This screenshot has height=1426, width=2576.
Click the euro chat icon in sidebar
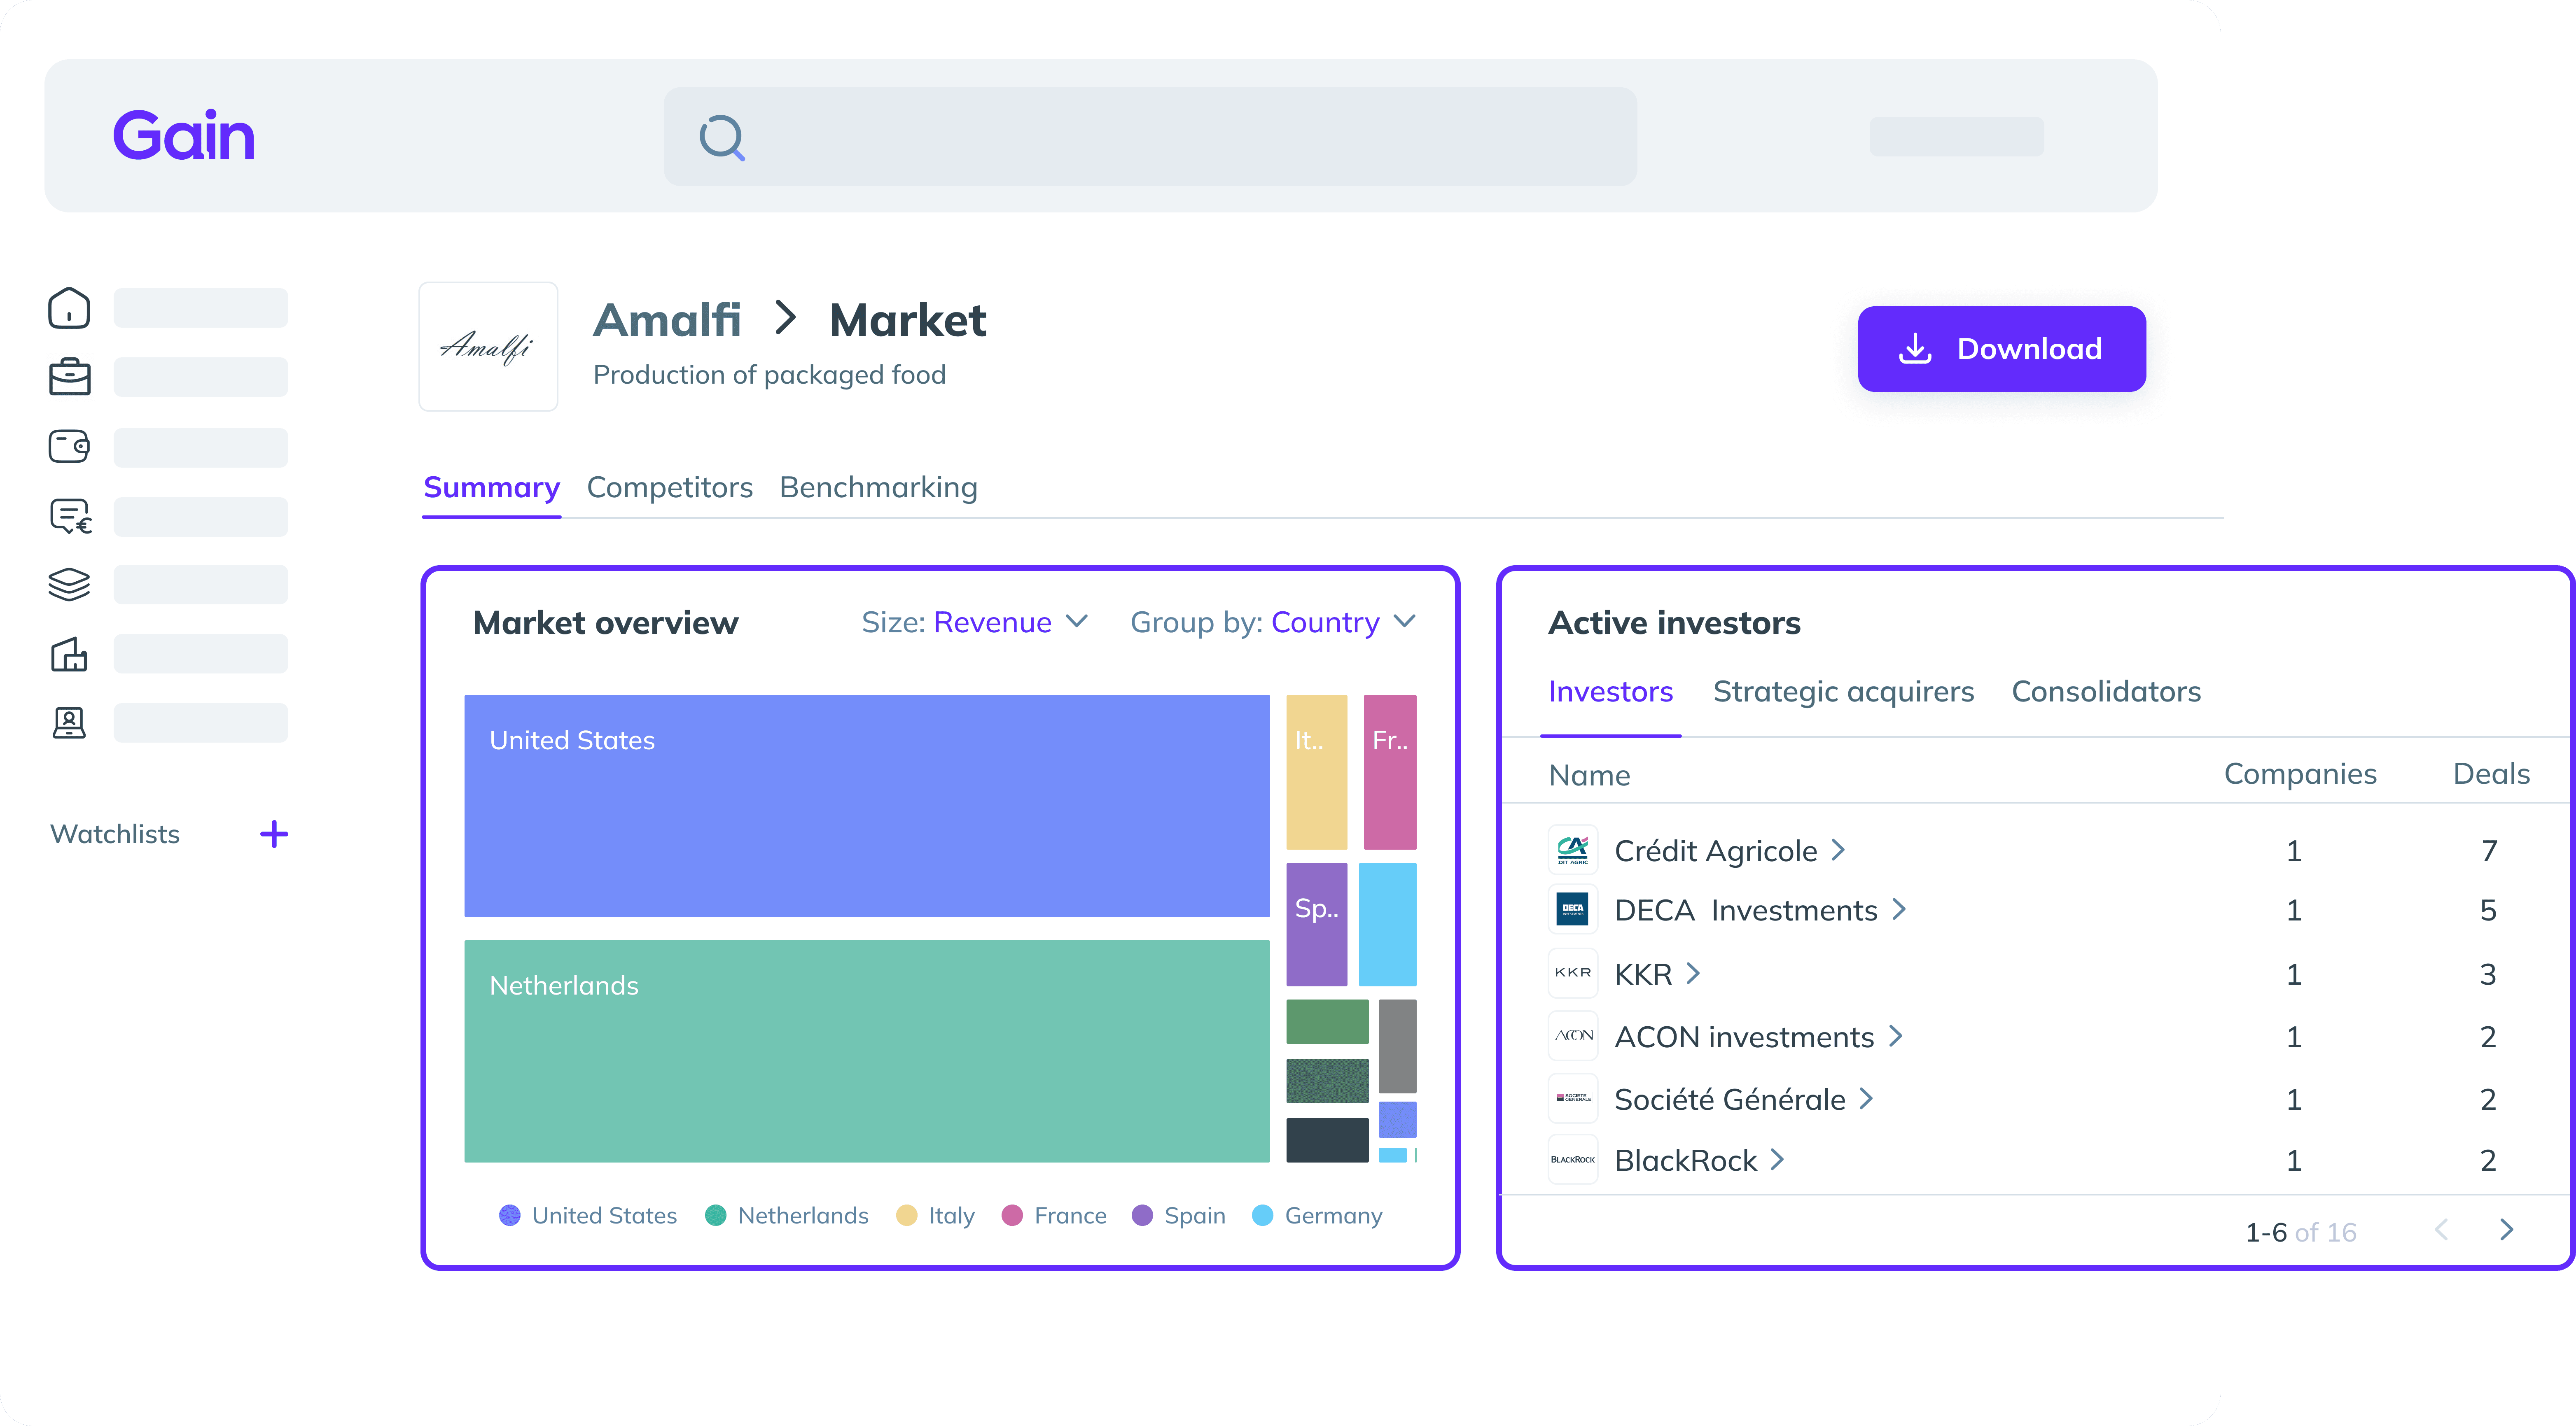click(70, 516)
